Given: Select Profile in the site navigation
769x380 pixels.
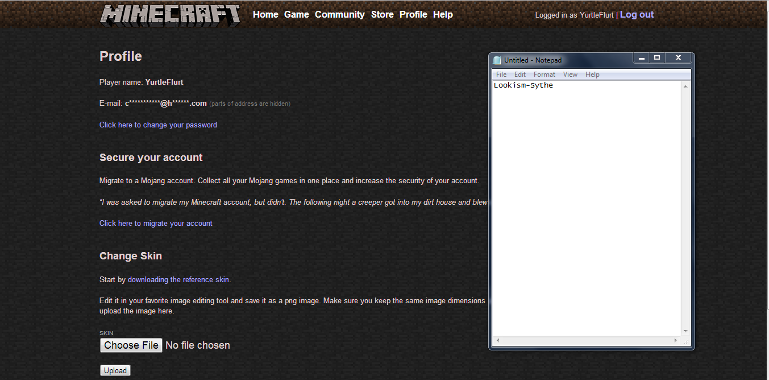Looking at the screenshot, I should tap(413, 14).
